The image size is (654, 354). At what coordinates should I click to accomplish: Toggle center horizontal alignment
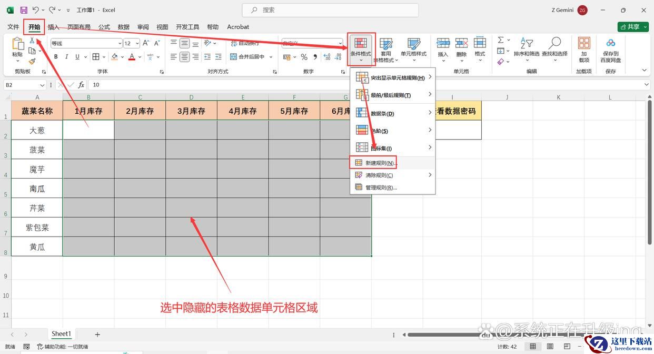coord(184,57)
